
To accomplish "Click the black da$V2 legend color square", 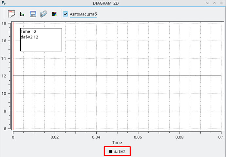I will tap(111, 151).
